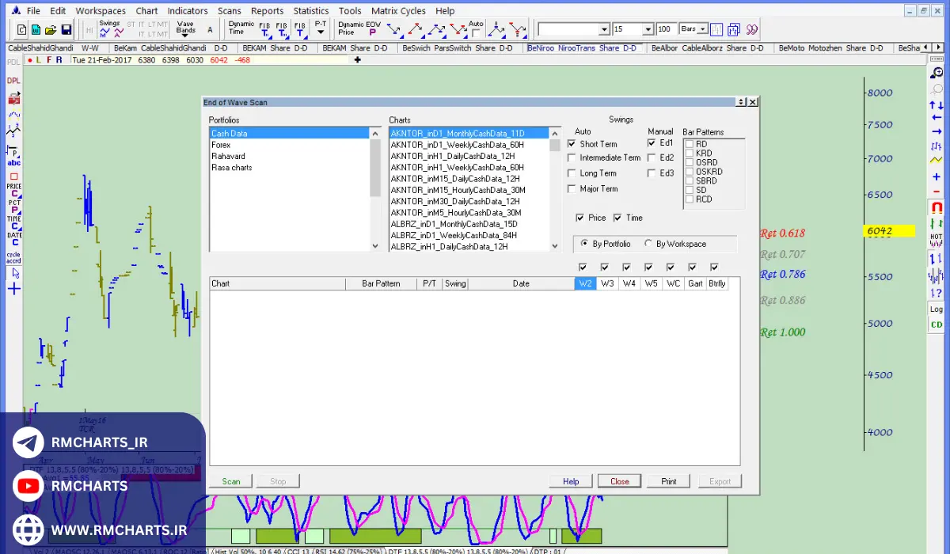The width and height of the screenshot is (950, 554).
Task: Select Forex in the Portfolios list
Action: coord(221,145)
